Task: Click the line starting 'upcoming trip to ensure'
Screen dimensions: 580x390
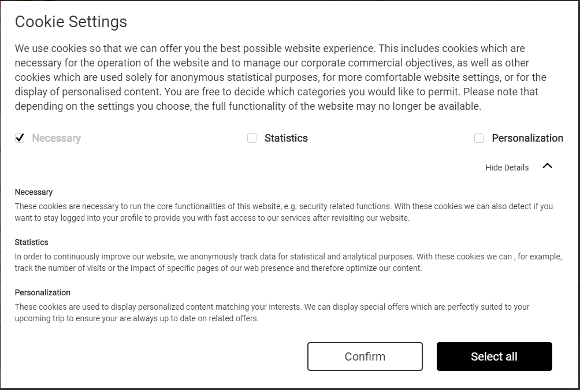Action: click(136, 318)
